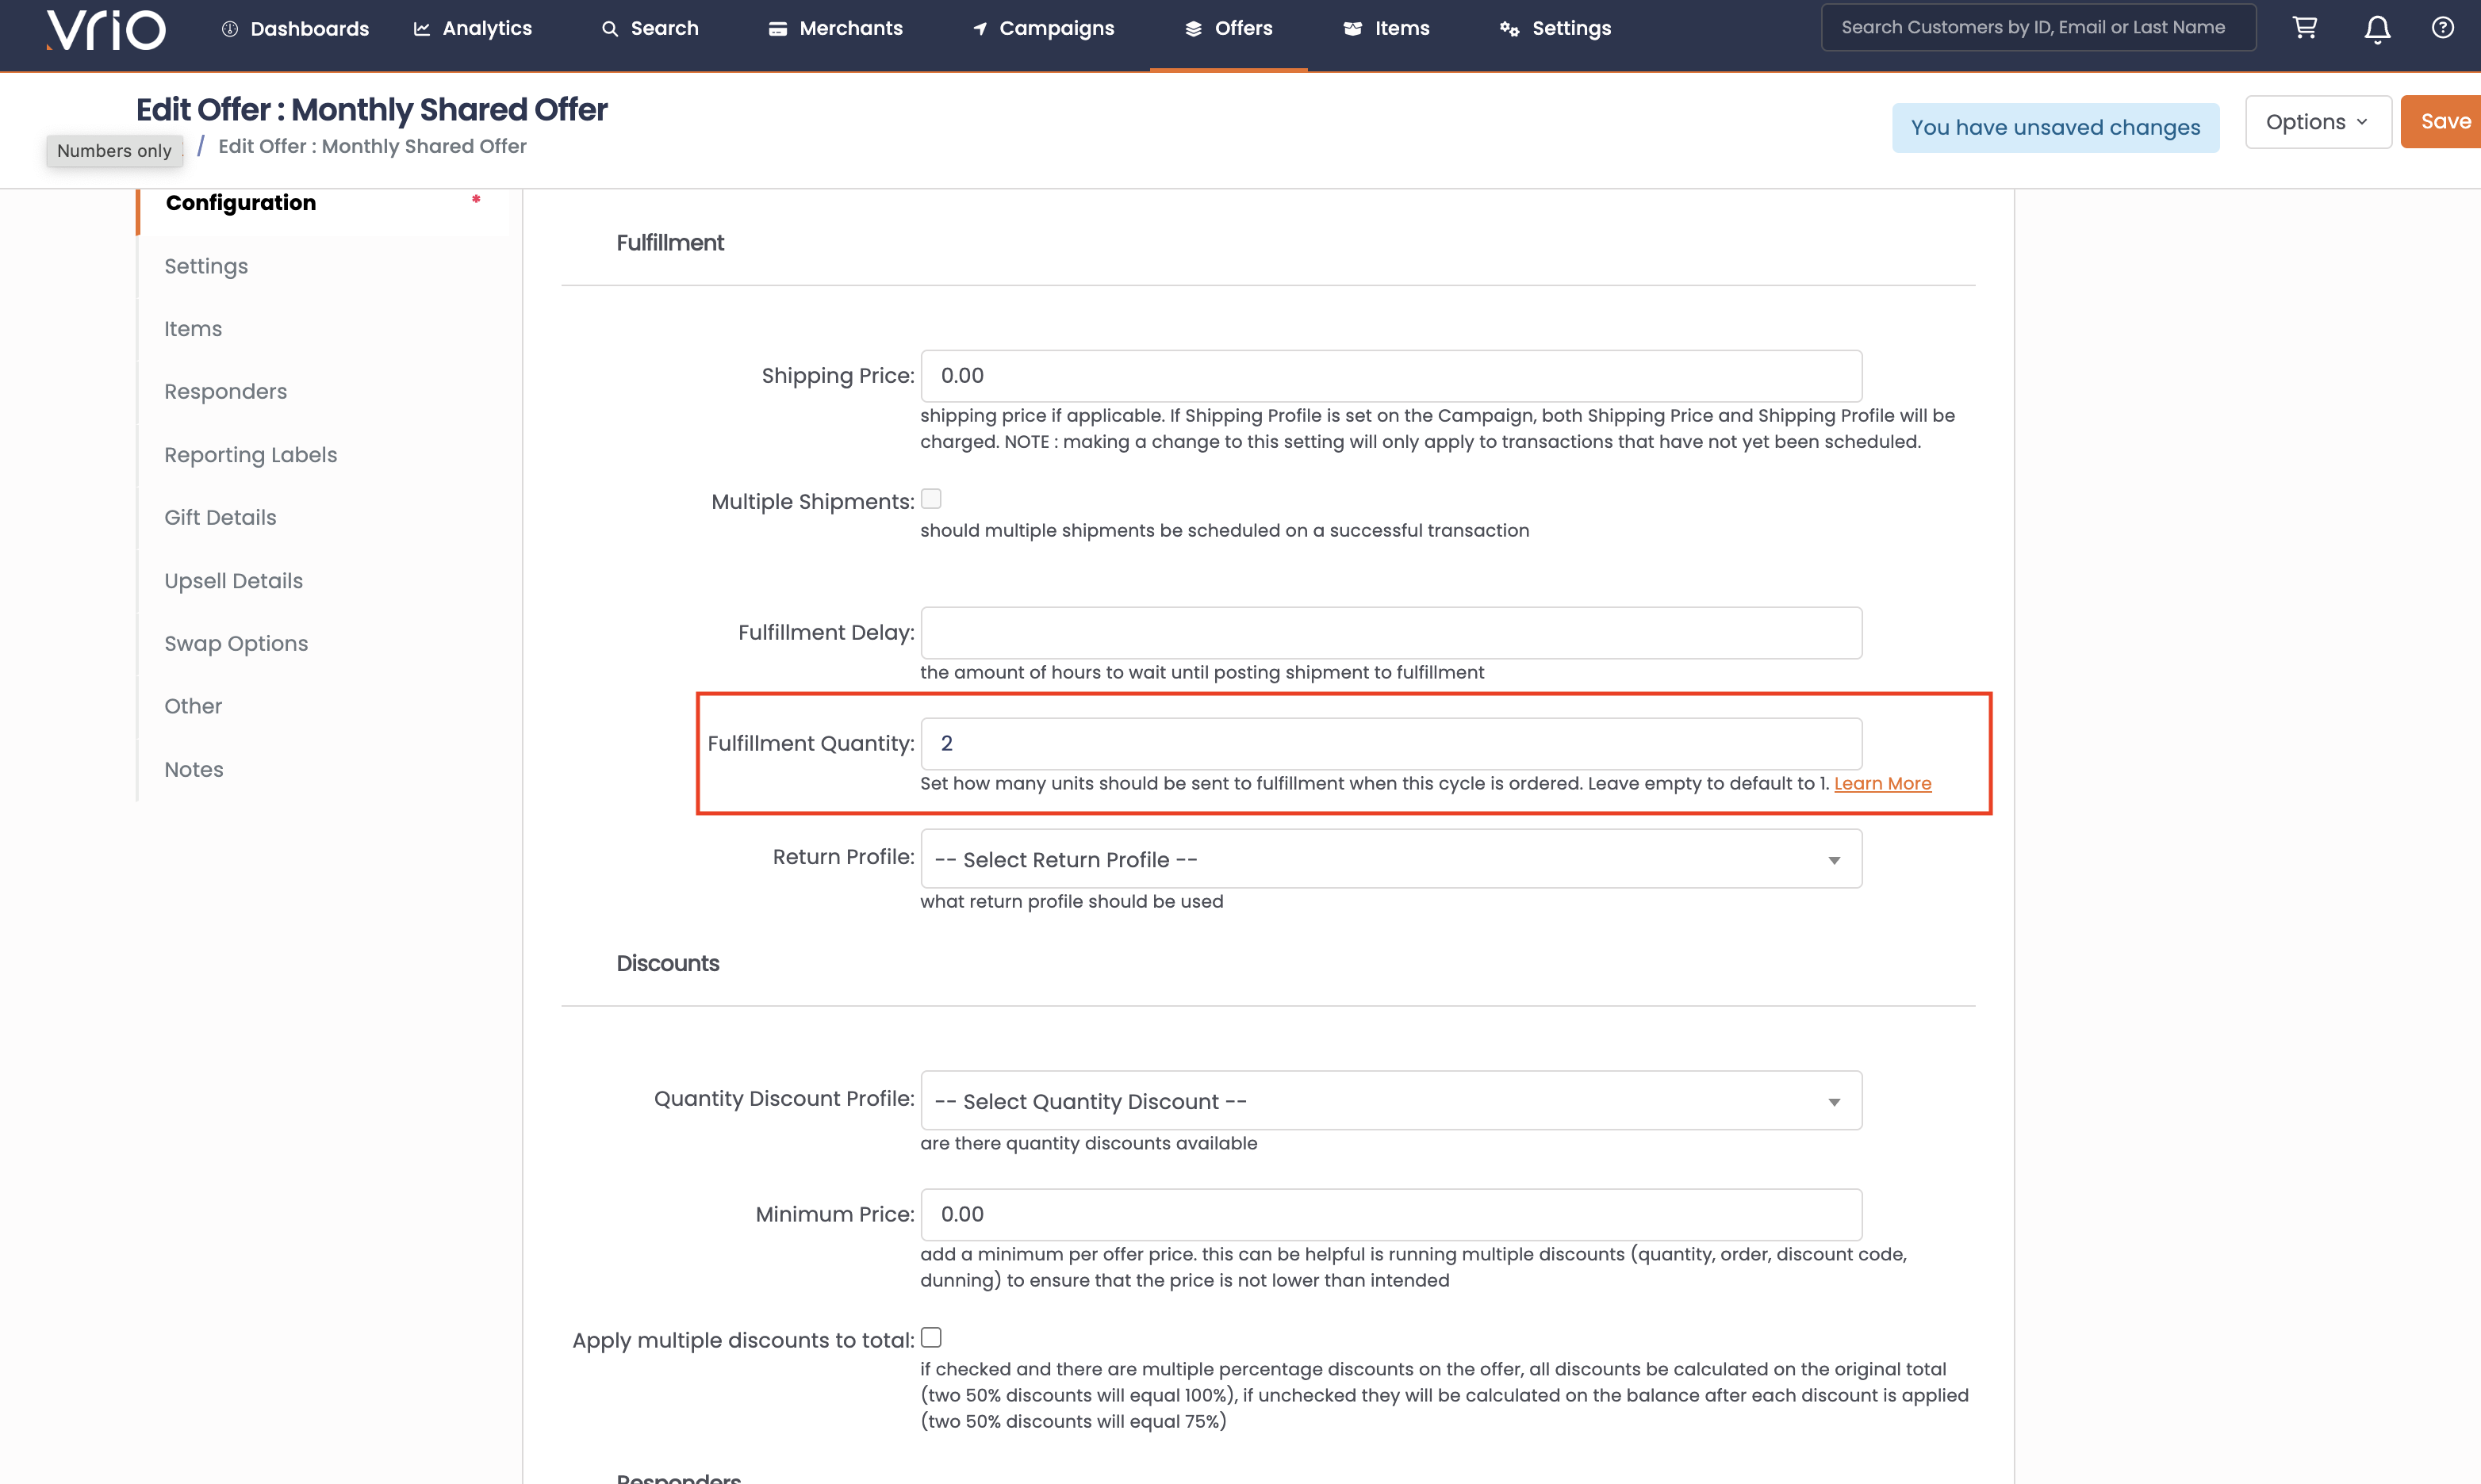This screenshot has height=1484, width=2481.
Task: Open the Options dropdown button
Action: point(2317,122)
